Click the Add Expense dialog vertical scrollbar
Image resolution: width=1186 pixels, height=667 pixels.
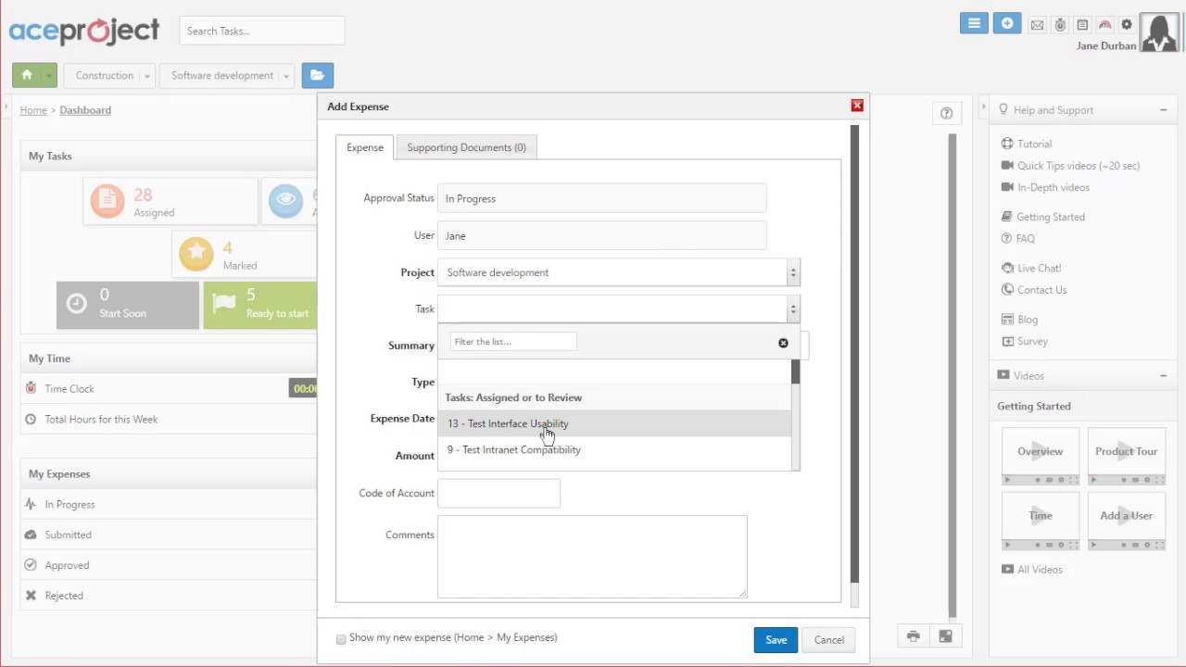[854, 355]
